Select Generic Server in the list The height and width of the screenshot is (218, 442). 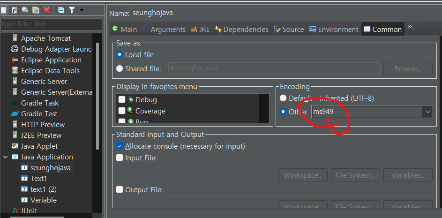tap(44, 82)
